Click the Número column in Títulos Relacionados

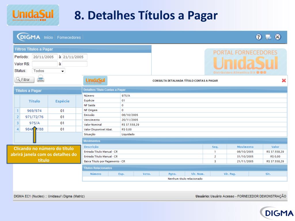point(96,174)
